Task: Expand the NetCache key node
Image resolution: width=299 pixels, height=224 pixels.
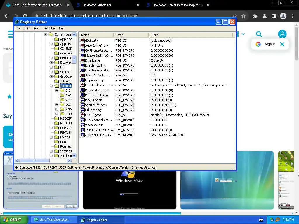Action: [x=51, y=128]
